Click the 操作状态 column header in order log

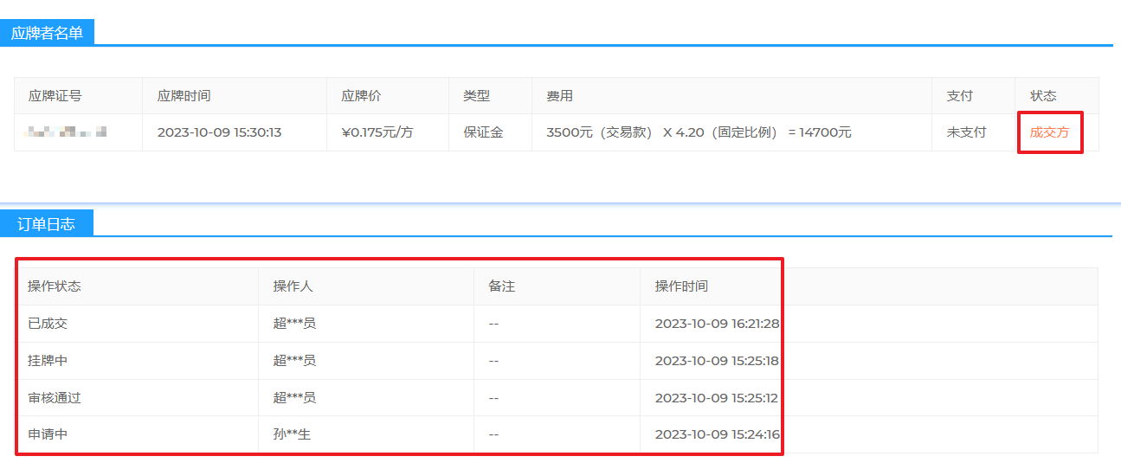coord(55,286)
